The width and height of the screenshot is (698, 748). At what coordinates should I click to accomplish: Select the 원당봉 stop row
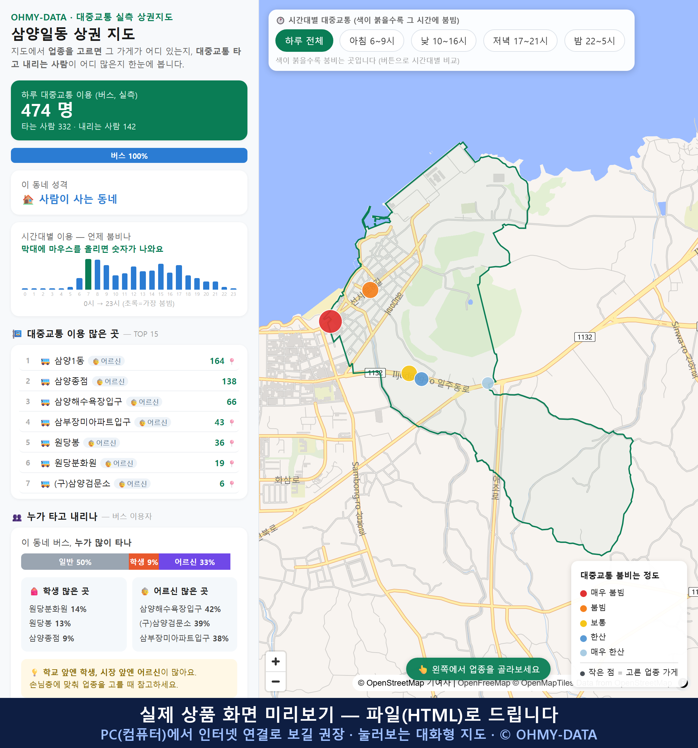pos(129,443)
